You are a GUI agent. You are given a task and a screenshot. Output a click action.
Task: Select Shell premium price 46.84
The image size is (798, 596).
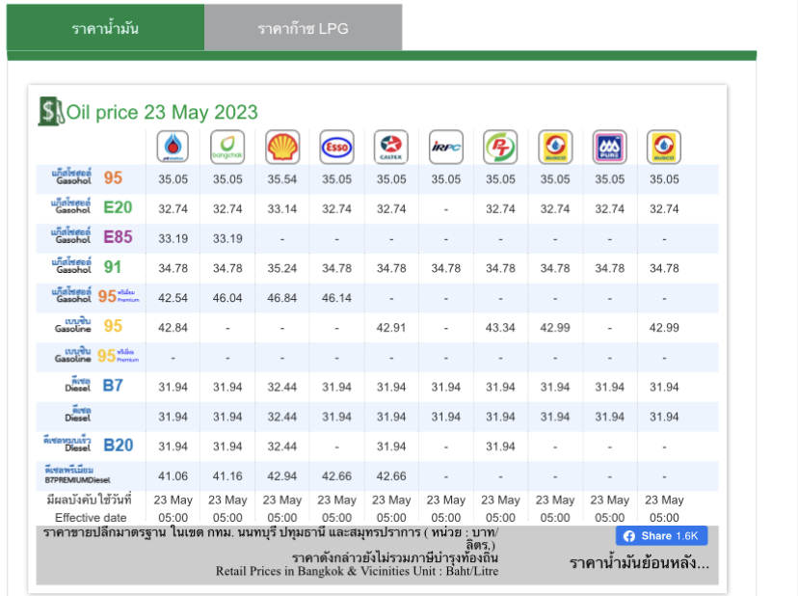pos(282,298)
